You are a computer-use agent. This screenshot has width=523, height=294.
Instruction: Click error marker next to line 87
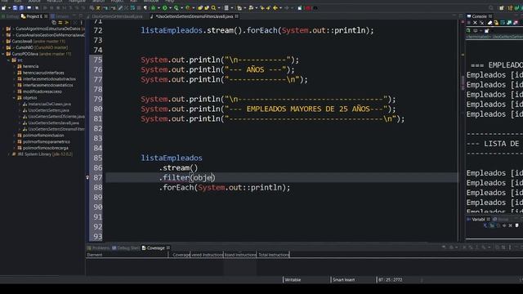[87, 178]
